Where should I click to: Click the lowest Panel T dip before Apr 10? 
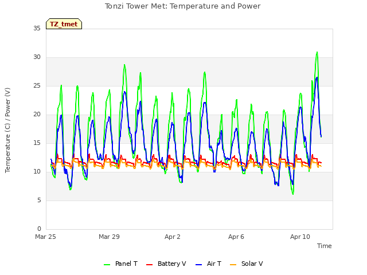pyautogui.click(x=293, y=194)
